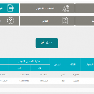Open the الاستعداد للاختبار tile label
Viewport: 94px width, 94px height.
pos(45,8)
